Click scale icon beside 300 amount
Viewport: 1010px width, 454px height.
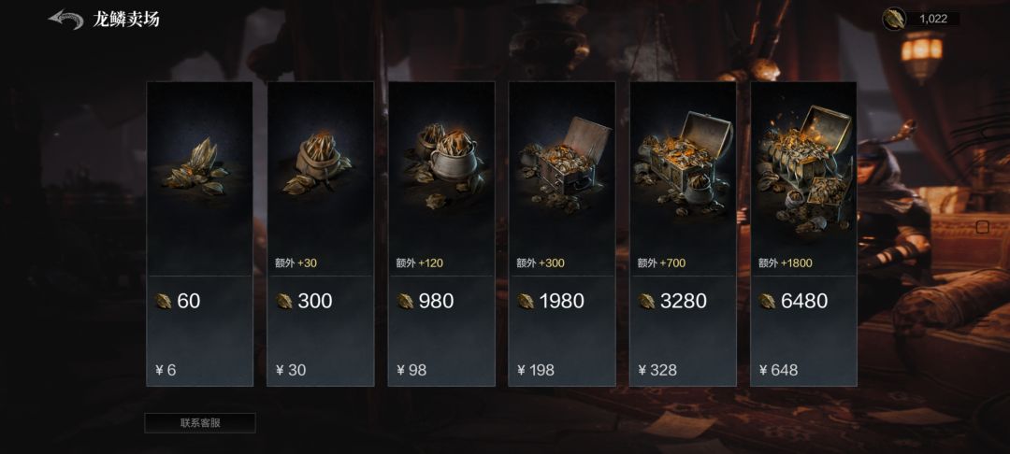click(284, 301)
